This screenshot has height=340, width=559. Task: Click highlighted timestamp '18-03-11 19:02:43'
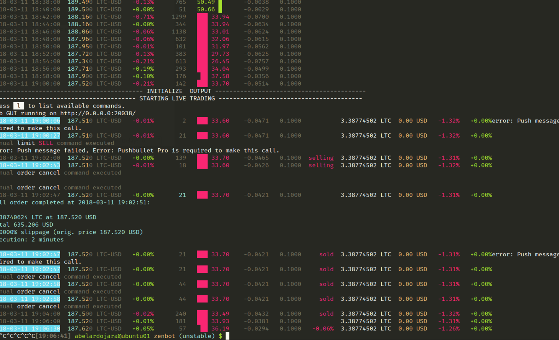30,165
